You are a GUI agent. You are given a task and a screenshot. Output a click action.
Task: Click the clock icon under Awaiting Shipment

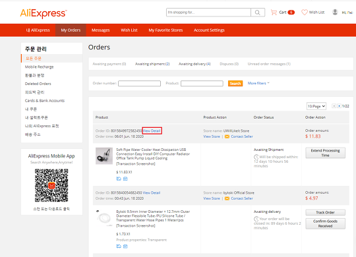[x=256, y=157]
